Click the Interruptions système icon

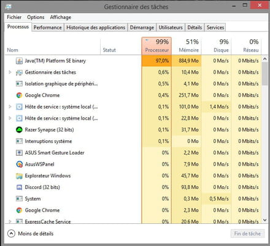(x=19, y=141)
